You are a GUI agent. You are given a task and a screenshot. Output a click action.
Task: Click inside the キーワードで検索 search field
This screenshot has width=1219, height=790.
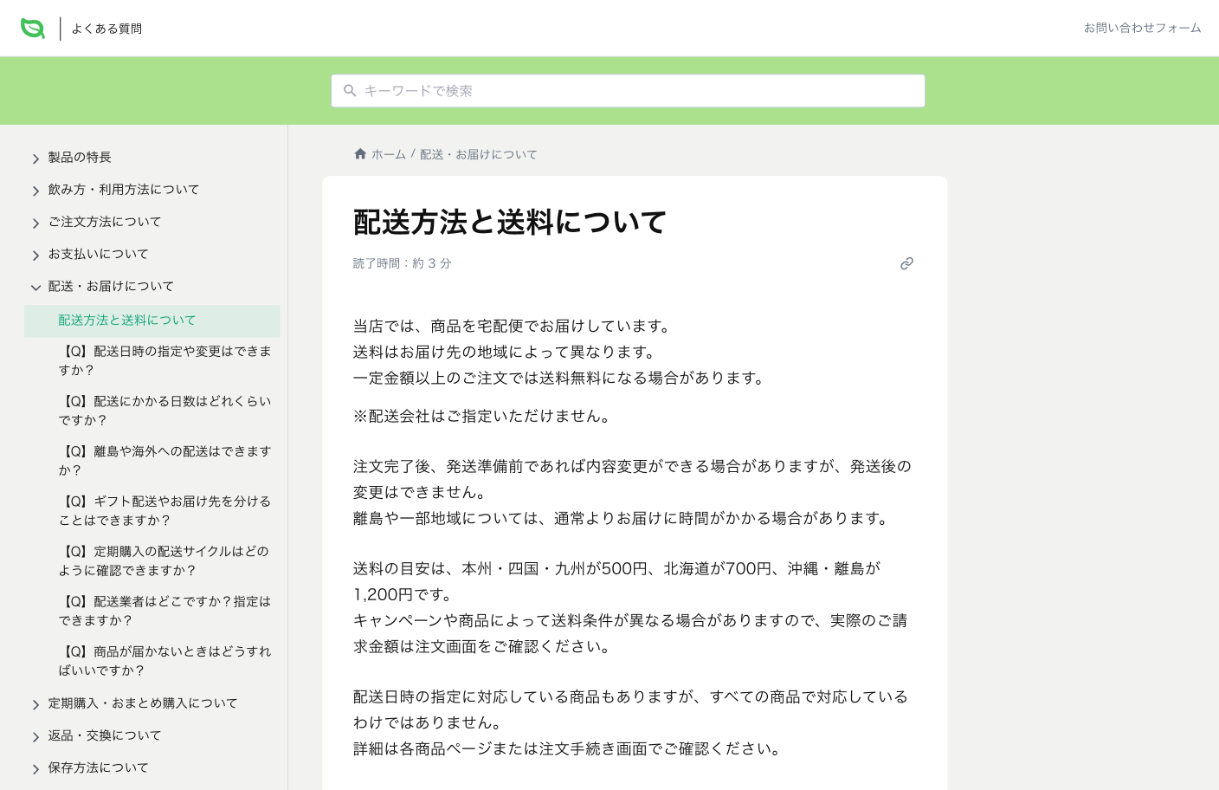628,90
